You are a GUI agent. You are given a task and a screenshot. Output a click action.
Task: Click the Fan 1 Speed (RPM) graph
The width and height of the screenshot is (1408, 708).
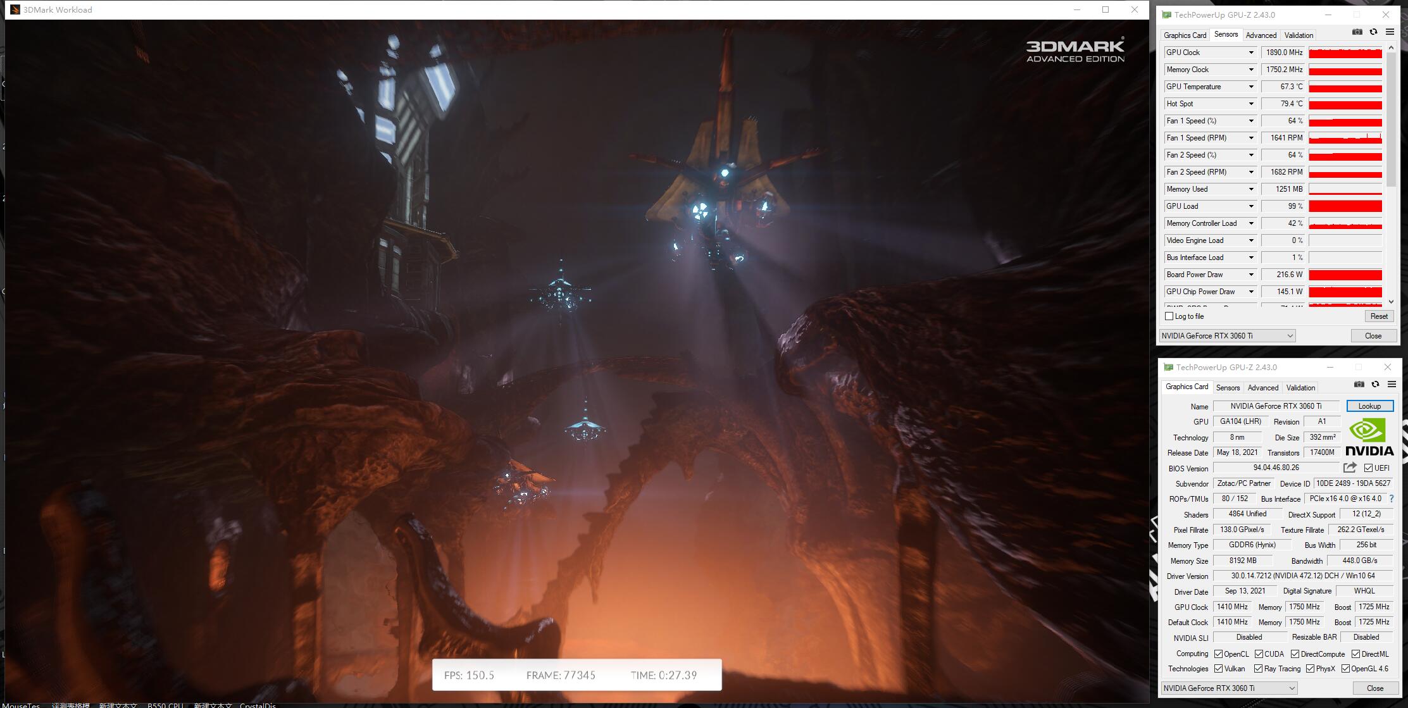point(1345,138)
